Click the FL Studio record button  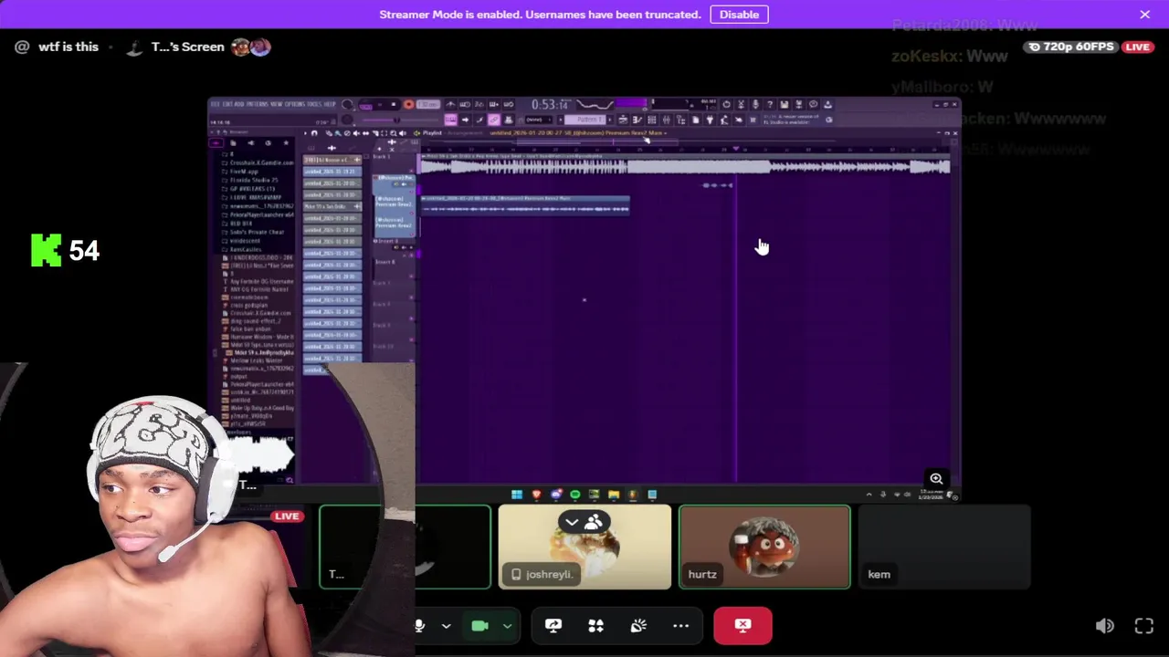408,104
